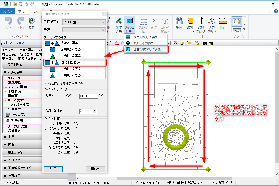
Task: Click the camera snapshot icon
Action: point(205,43)
